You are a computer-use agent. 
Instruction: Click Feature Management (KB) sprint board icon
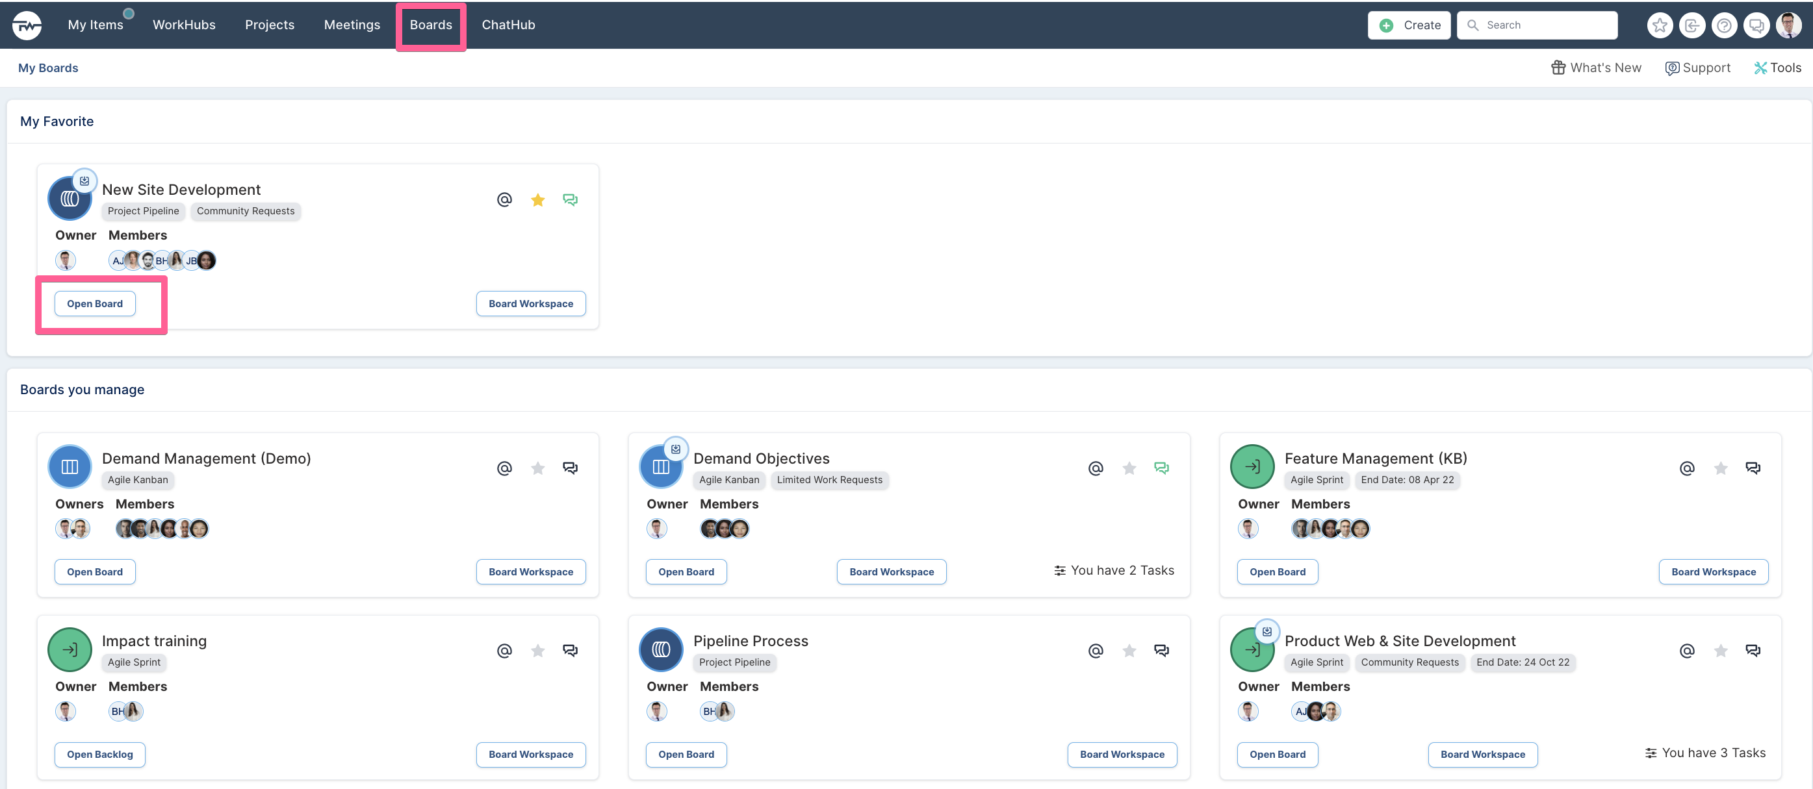click(x=1252, y=467)
